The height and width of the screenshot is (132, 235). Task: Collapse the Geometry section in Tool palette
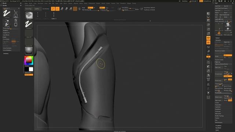(x=218, y=40)
